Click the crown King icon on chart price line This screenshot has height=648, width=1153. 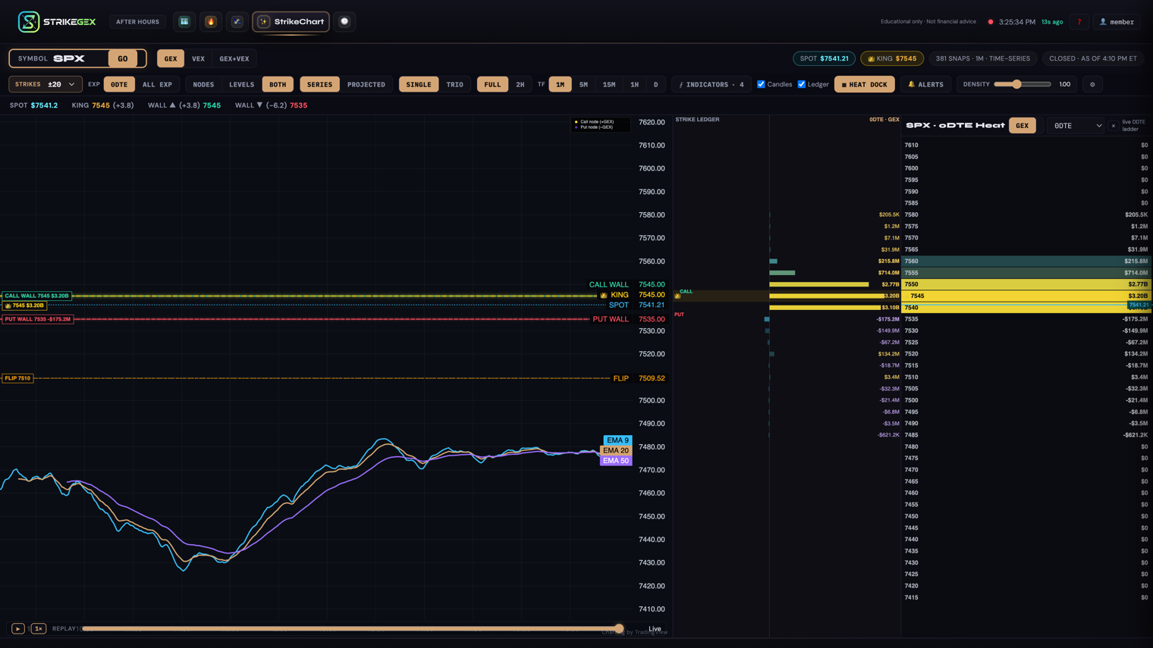point(604,295)
